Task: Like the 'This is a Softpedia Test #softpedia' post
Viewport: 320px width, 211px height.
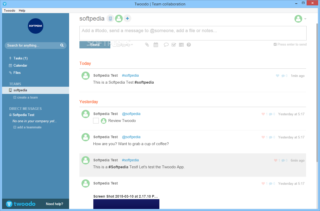Action: pos(277,76)
